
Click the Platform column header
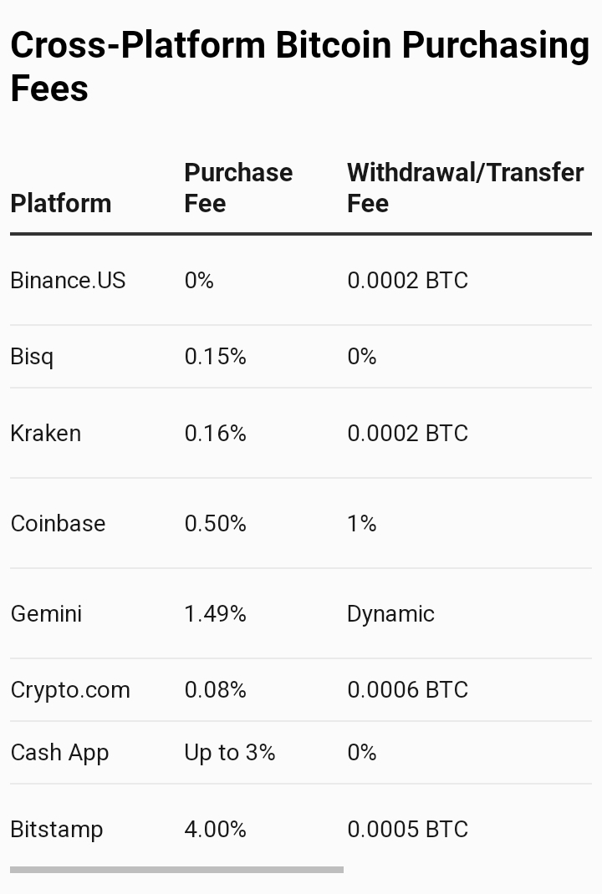tap(61, 203)
